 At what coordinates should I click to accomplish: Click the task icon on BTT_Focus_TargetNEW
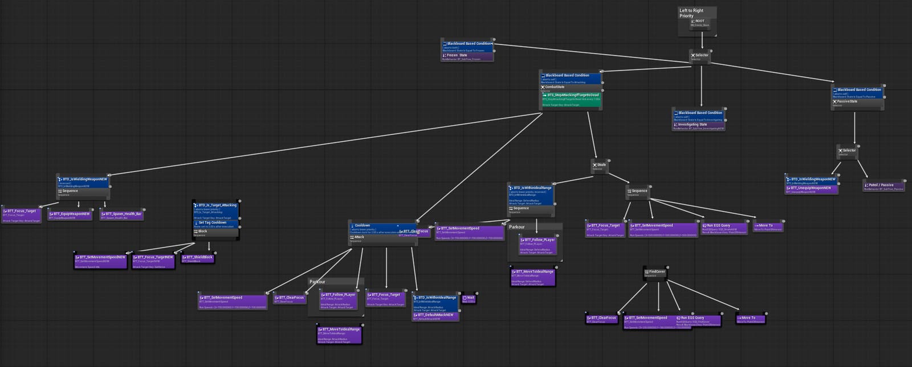(x=135, y=257)
